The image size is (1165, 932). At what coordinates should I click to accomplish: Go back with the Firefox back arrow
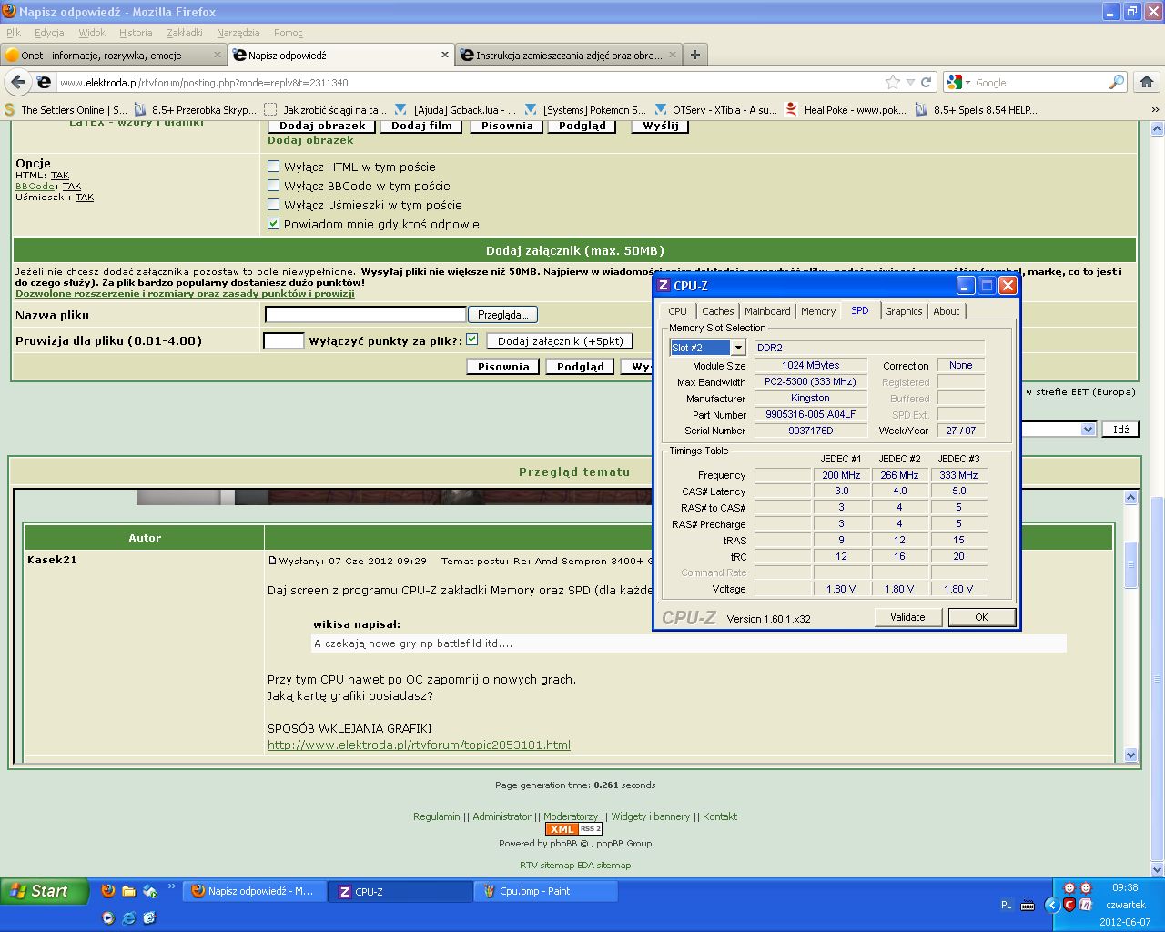point(17,82)
